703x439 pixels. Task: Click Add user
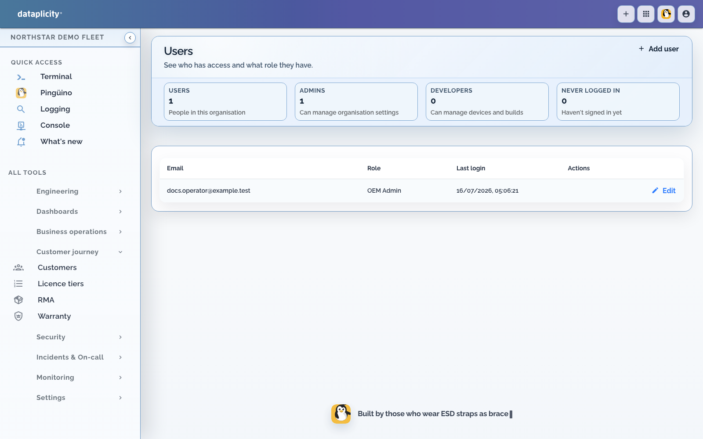pos(659,49)
